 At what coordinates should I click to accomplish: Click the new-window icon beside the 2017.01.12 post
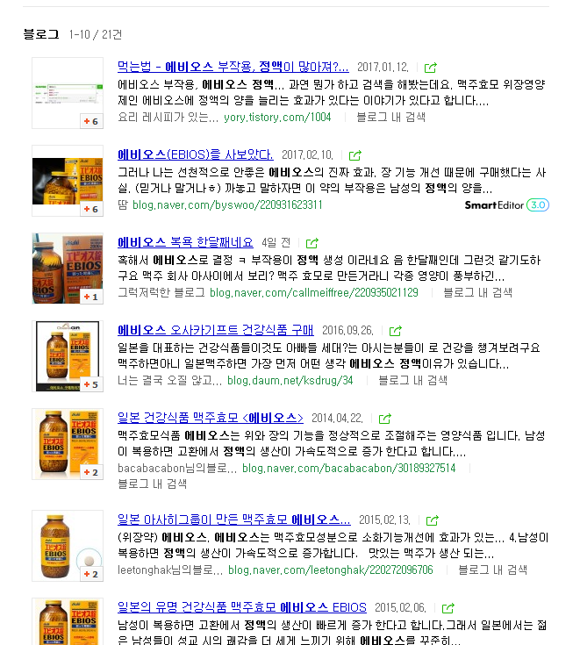click(x=431, y=68)
